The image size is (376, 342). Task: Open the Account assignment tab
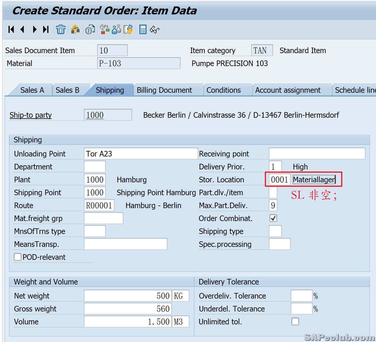click(x=288, y=90)
